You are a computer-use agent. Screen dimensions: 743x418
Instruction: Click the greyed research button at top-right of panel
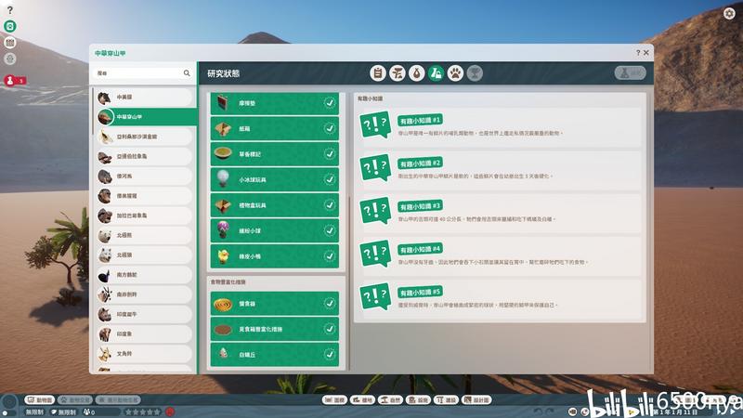tap(631, 73)
